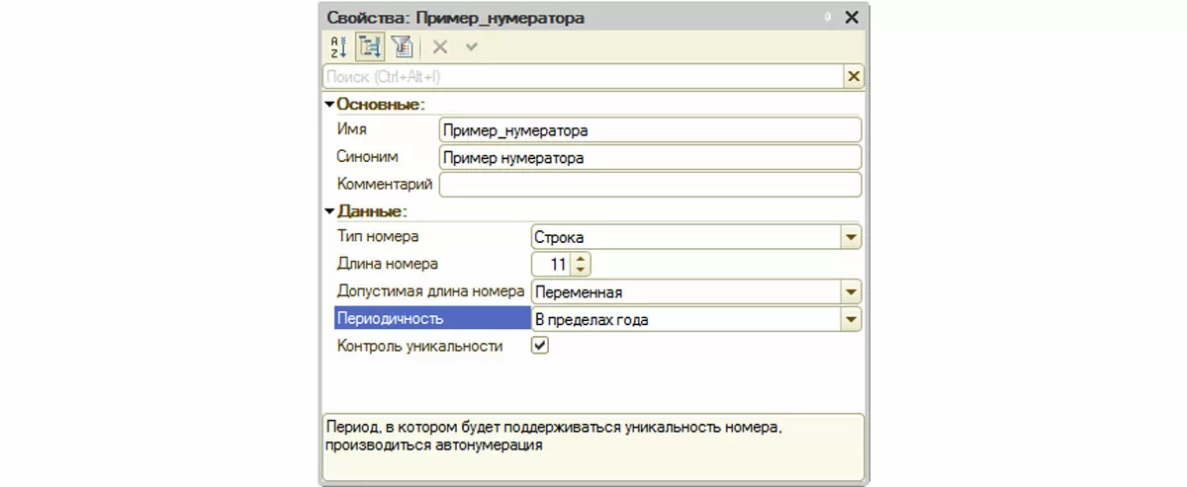Click the cancel edit X toolbar icon
Screen dimensions: 1187x487
coord(440,46)
